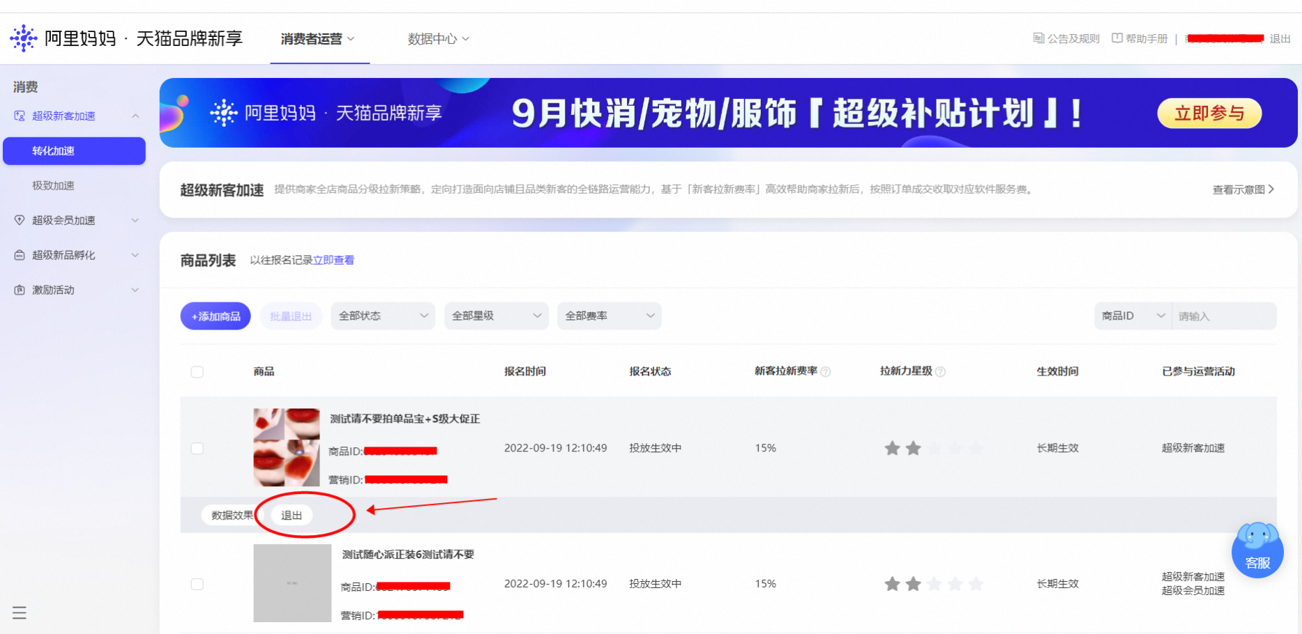
Task: Click the 报名时间 column header
Action: (x=525, y=371)
